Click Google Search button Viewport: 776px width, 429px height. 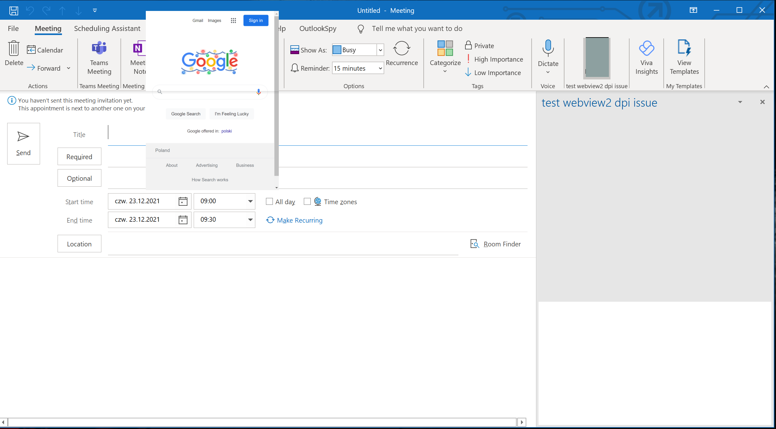tap(186, 114)
